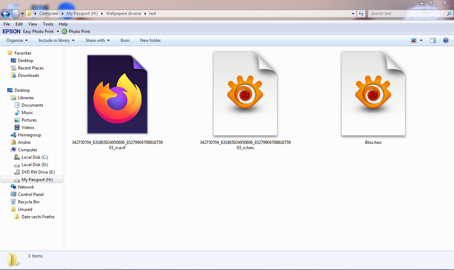Click the test breadcrumb segment
The height and width of the screenshot is (270, 454).
[153, 13]
